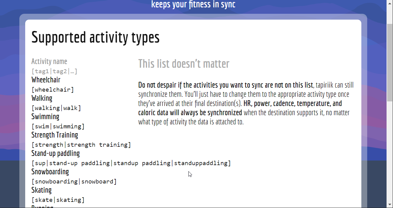Click the [wheelchair] tag text
393x208 pixels.
point(53,89)
